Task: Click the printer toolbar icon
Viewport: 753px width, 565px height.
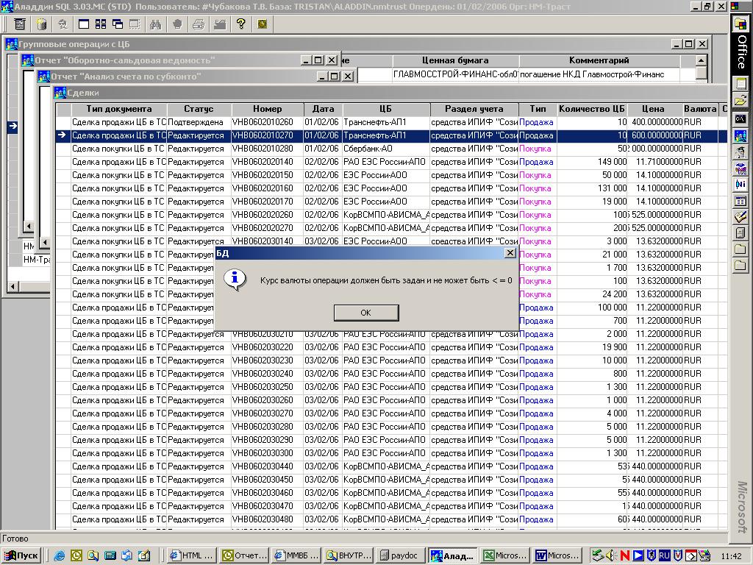Action: tap(199, 24)
